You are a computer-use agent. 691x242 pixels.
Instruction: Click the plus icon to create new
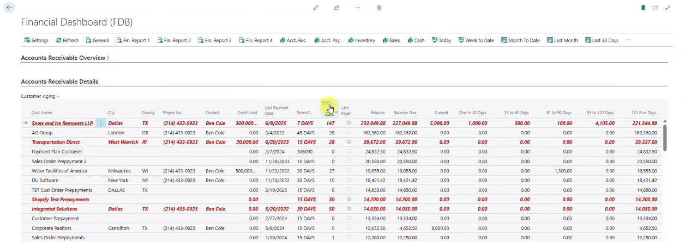(358, 8)
